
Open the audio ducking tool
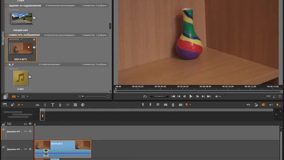68,105
